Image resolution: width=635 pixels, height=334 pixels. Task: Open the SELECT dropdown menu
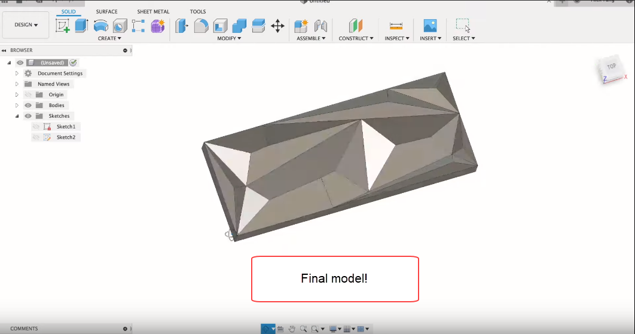tap(464, 38)
